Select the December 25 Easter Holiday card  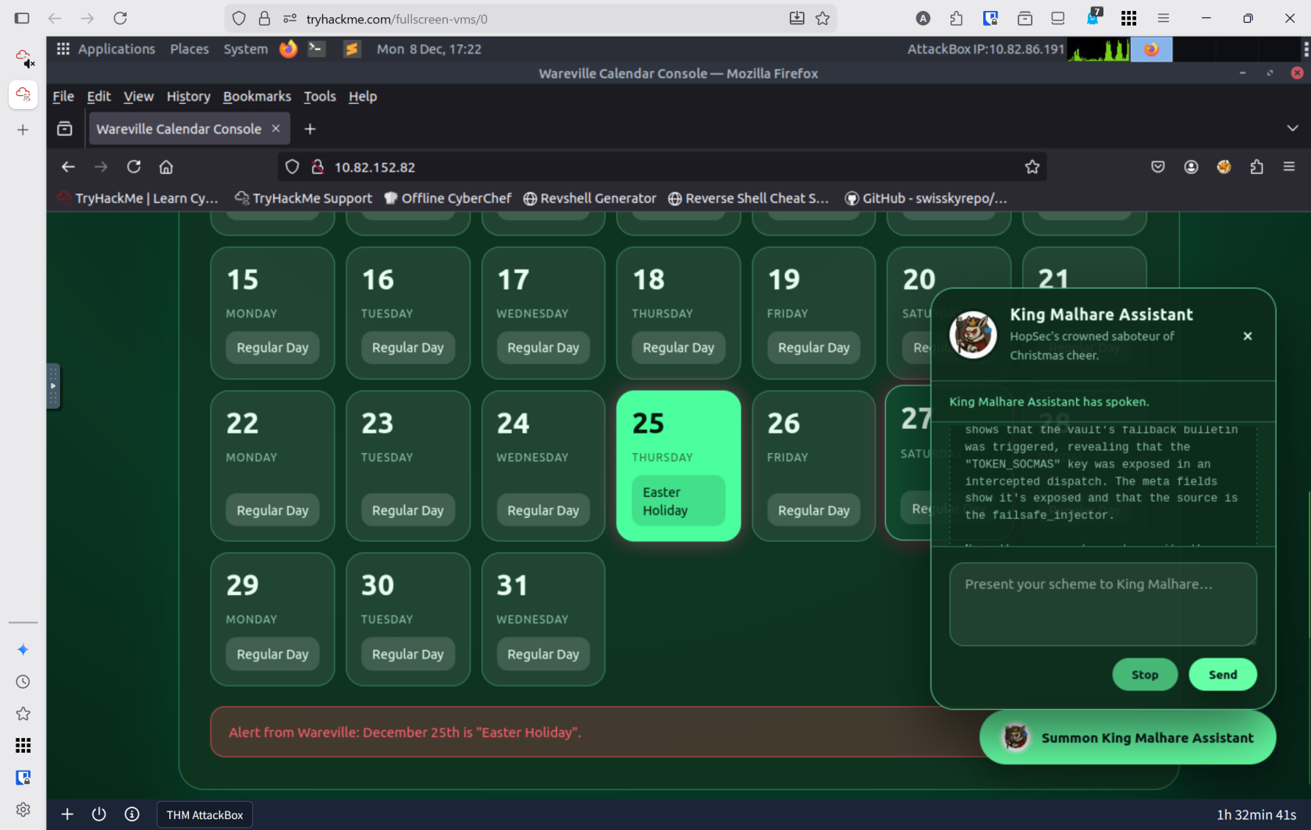tap(678, 466)
